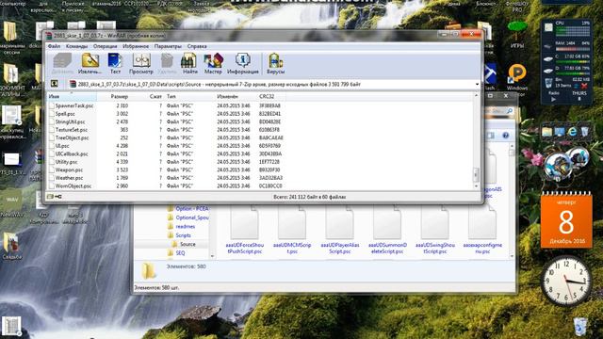
Task: Select Weather.psc in the file list
Action: pos(69,178)
